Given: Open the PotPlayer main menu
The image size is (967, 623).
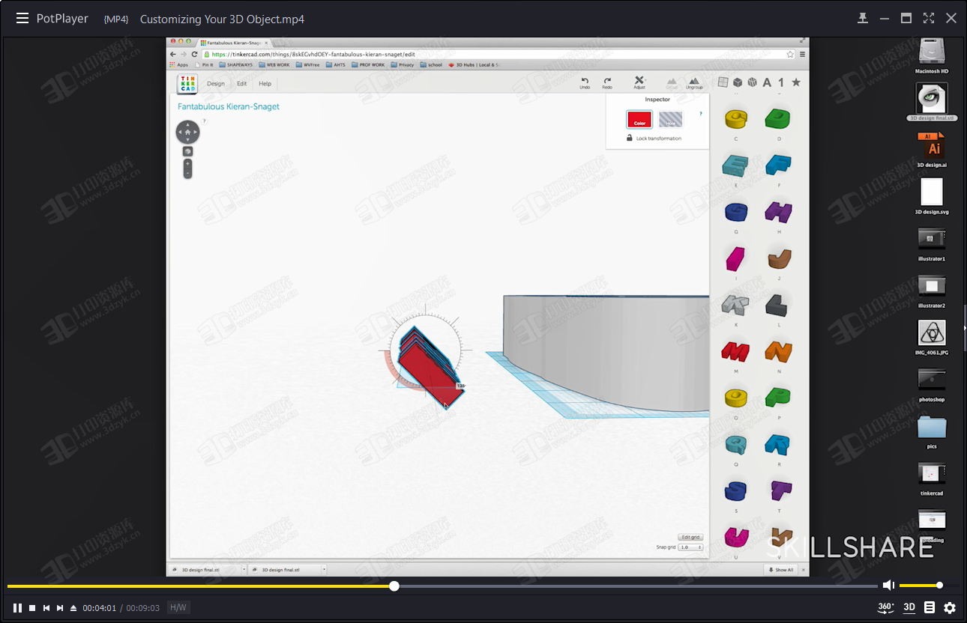Looking at the screenshot, I should [x=22, y=19].
